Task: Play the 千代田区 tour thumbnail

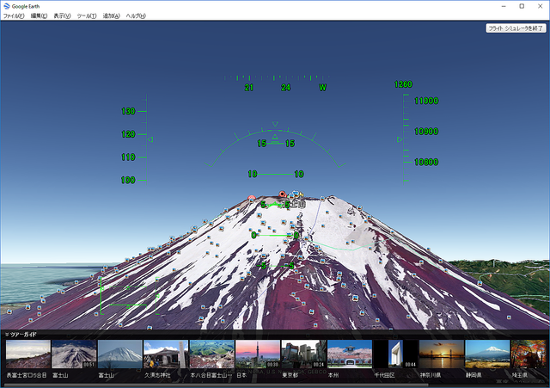Action: 395,354
